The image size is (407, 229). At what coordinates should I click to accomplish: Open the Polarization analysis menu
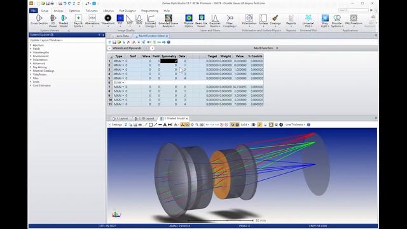249,20
